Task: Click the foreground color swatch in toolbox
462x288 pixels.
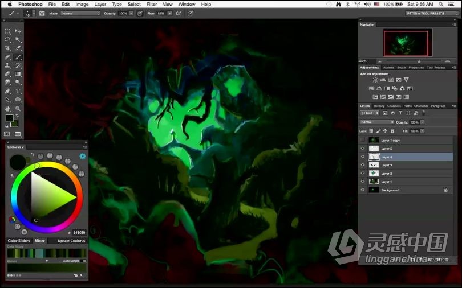Action: [x=9, y=118]
